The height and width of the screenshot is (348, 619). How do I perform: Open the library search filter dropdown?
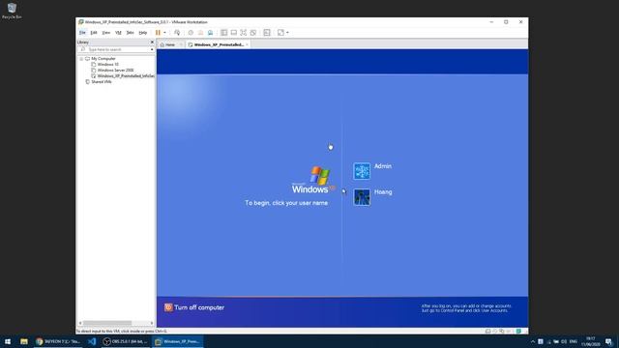coord(152,49)
